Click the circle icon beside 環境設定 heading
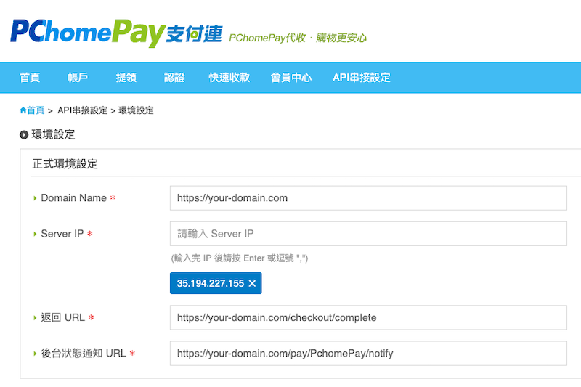This screenshot has height=387, width=581. click(x=24, y=135)
